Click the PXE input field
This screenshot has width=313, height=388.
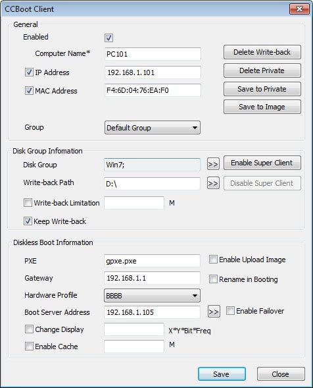[x=152, y=261]
